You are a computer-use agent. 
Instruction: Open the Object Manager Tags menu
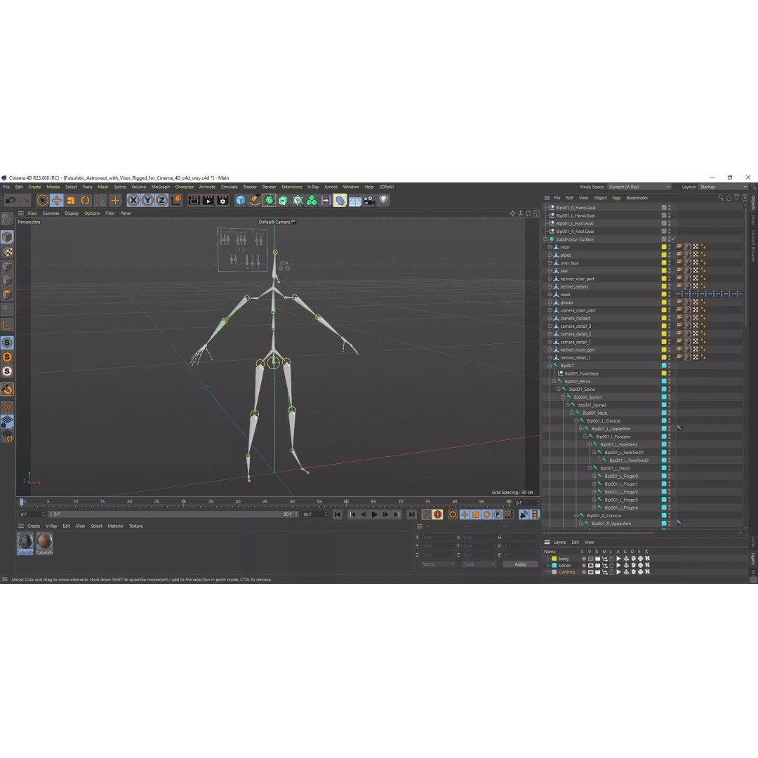pyautogui.click(x=616, y=198)
